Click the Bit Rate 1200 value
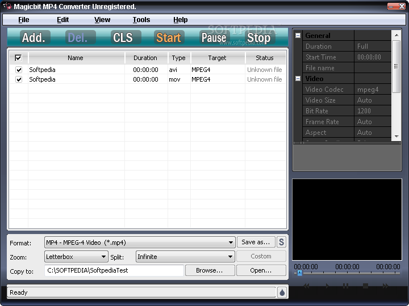 tap(373, 111)
